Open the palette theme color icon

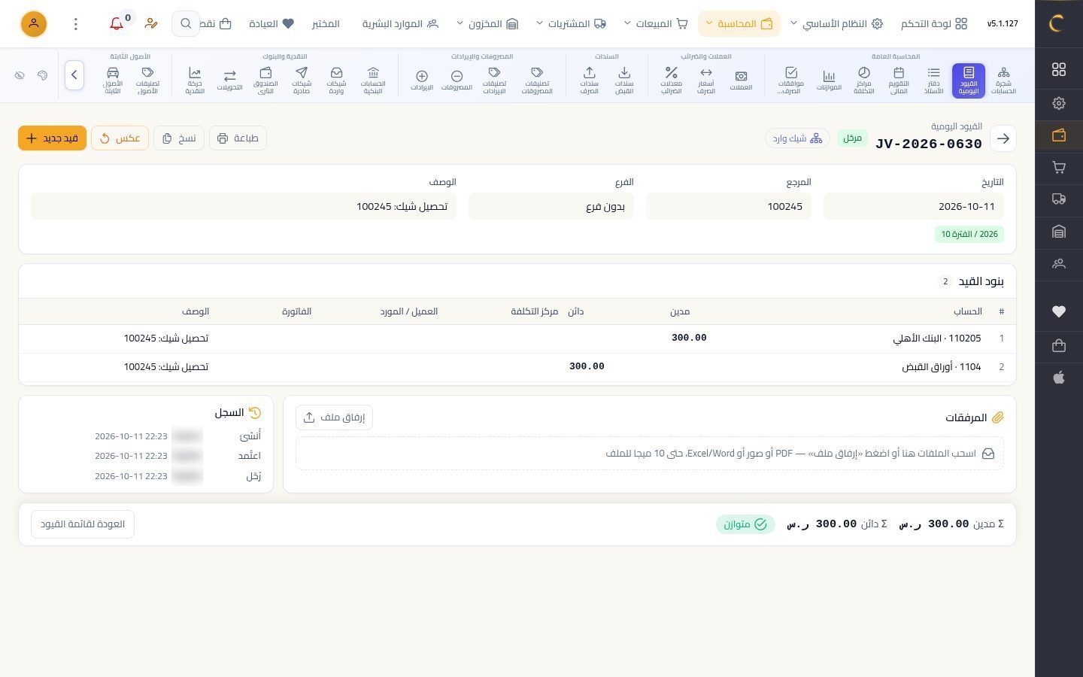pyautogui.click(x=42, y=75)
